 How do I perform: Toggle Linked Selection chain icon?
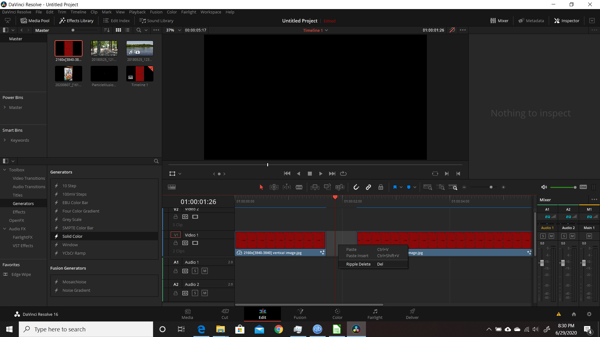coord(368,187)
